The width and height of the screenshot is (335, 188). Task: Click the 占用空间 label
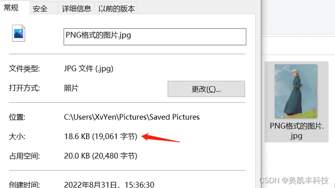24,156
